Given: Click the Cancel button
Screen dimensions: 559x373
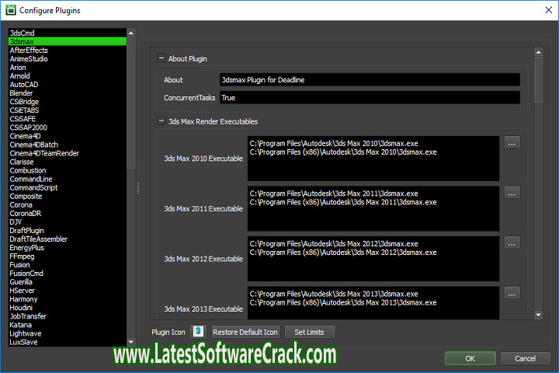Looking at the screenshot, I should click(526, 358).
